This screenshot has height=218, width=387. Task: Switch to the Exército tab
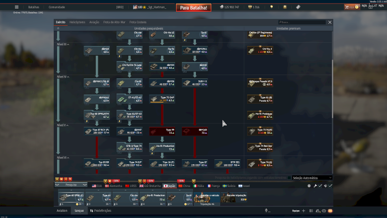pyautogui.click(x=60, y=22)
